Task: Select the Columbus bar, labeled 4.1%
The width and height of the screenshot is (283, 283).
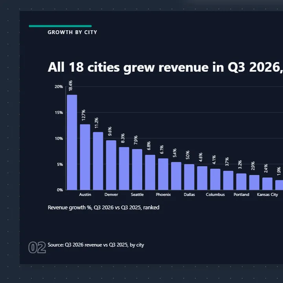Action: [x=215, y=179]
